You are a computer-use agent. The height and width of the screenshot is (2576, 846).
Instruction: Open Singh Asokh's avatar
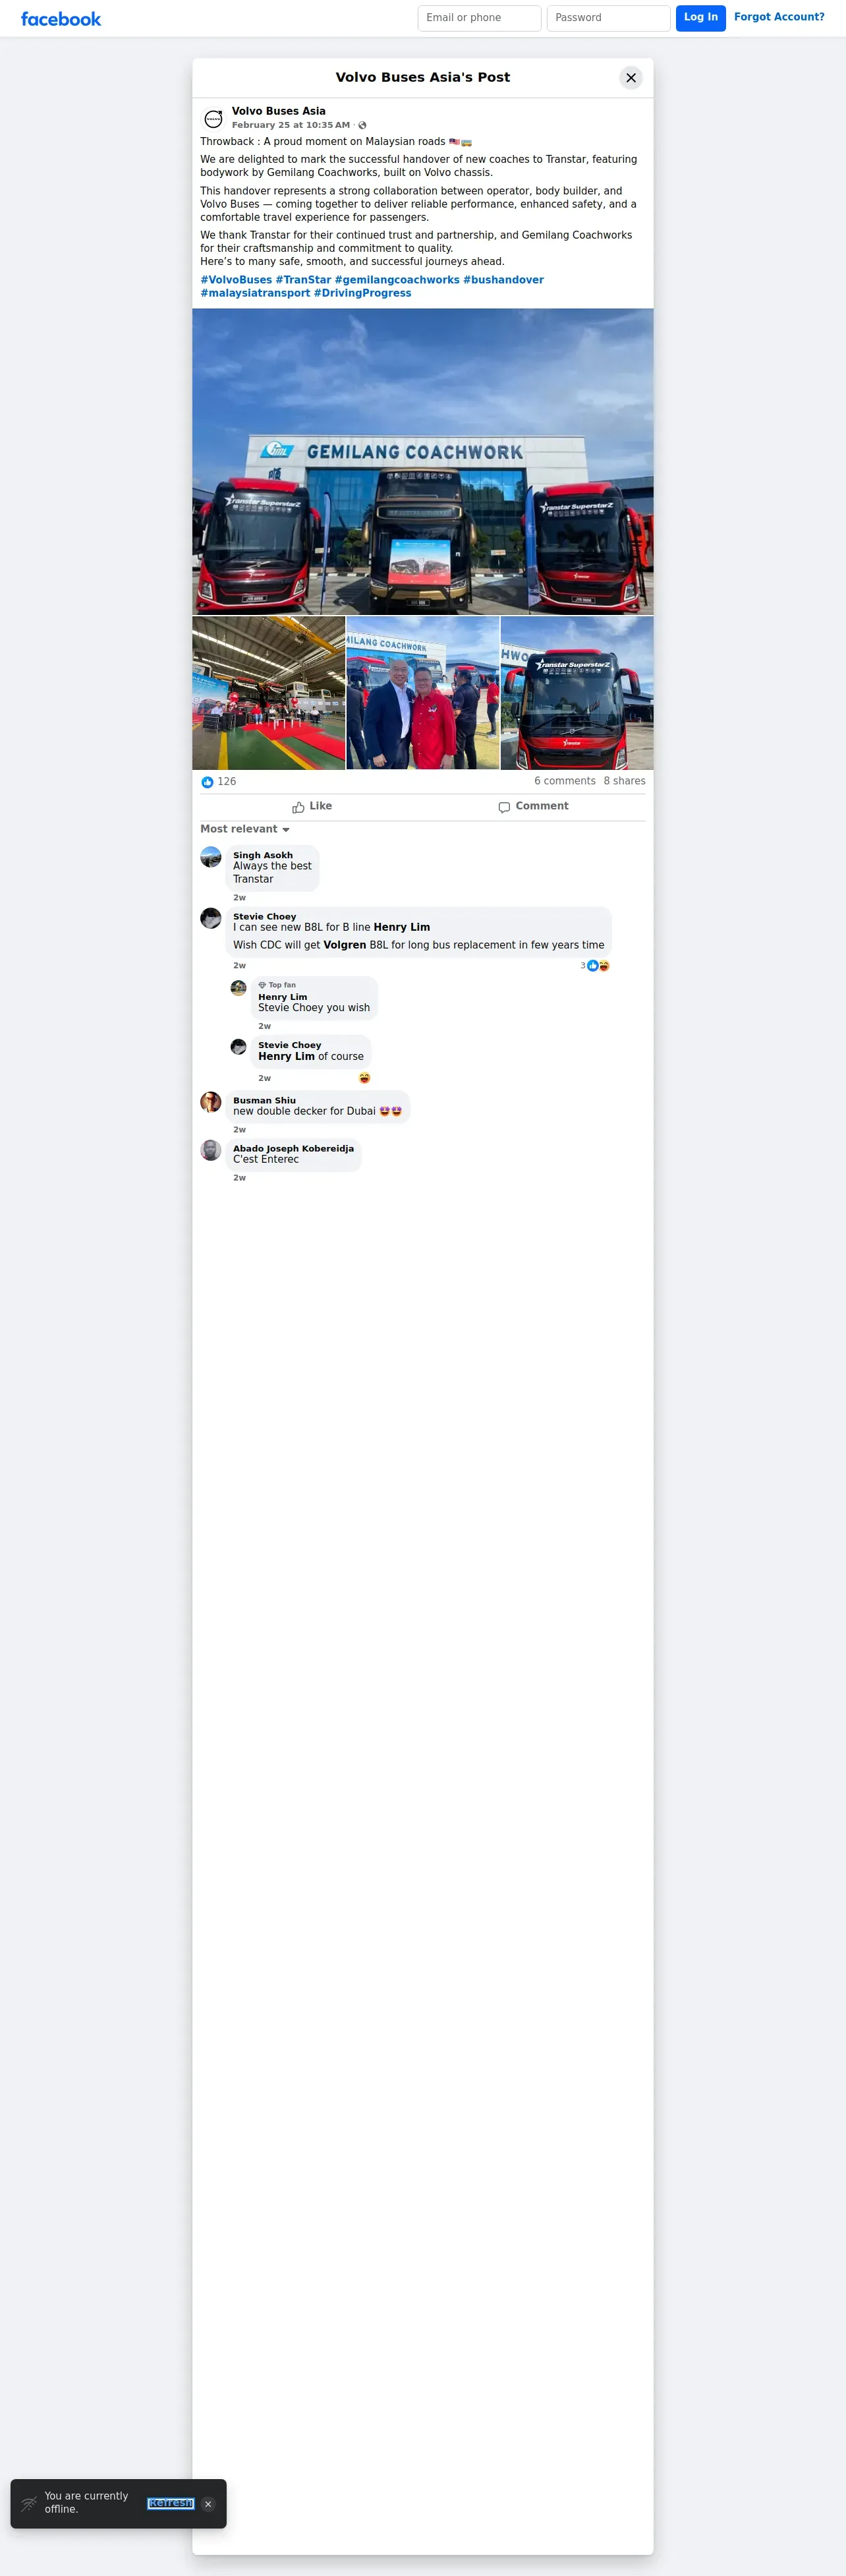[211, 857]
